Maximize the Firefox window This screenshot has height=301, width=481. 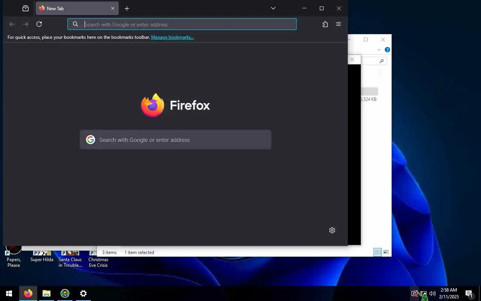(x=322, y=8)
